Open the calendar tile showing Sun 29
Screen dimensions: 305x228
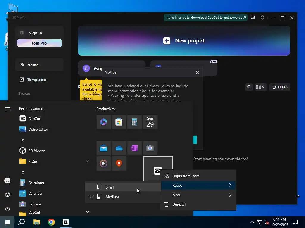[x=150, y=122]
